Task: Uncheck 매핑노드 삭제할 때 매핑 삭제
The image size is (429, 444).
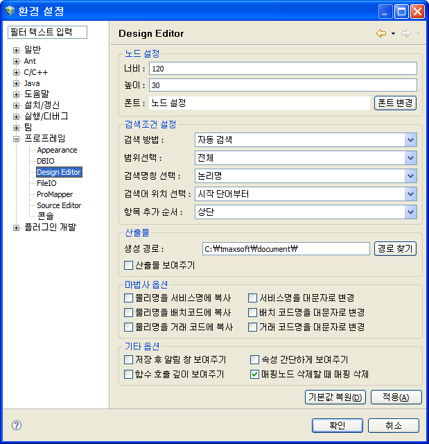Action: [254, 374]
